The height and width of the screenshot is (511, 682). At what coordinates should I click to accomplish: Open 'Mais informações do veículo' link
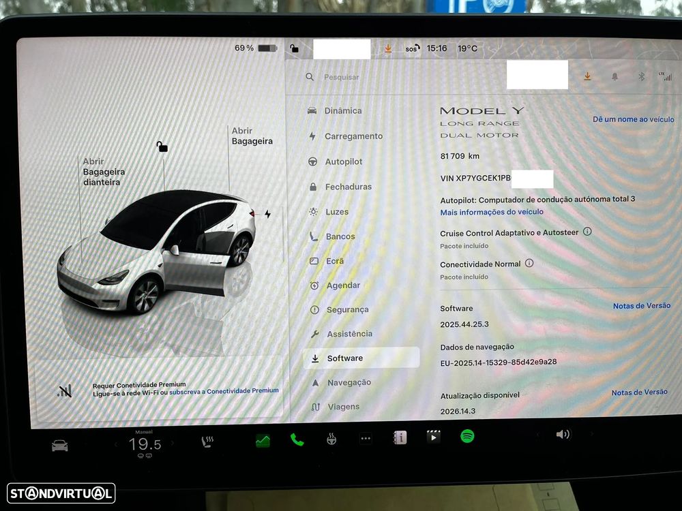492,212
